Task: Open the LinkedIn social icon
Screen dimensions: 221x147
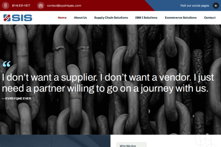Action: tap(216, 6)
